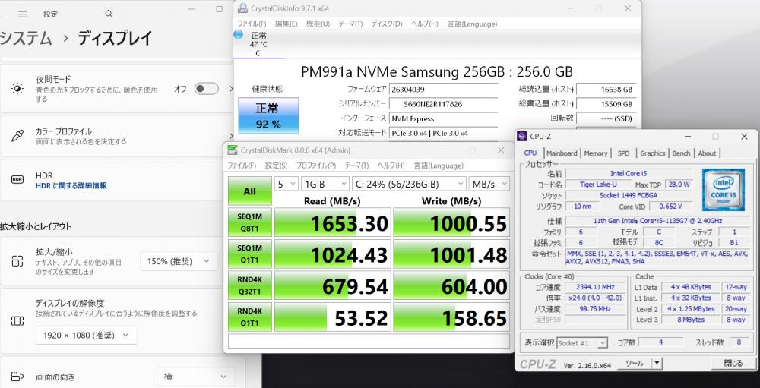Open the MB/s unit dropdown in CrystalDiskMark
Image resolution: width=760 pixels, height=388 pixels.
tap(489, 184)
